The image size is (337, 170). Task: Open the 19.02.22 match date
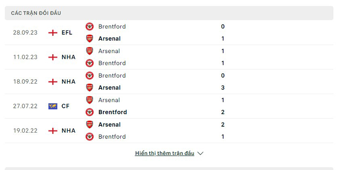25,131
